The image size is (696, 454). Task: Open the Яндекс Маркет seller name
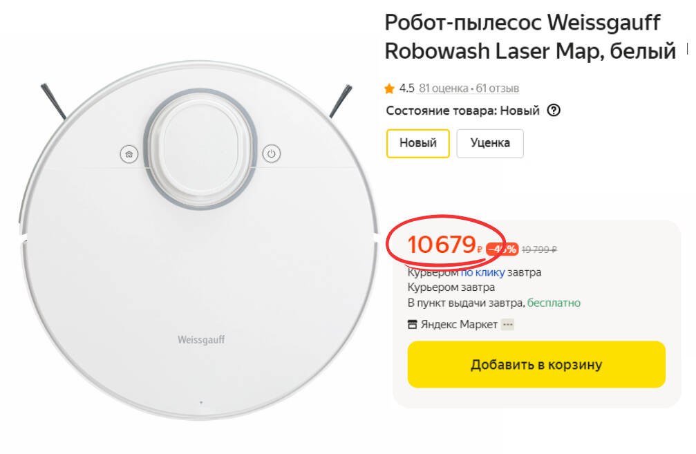coord(459,324)
